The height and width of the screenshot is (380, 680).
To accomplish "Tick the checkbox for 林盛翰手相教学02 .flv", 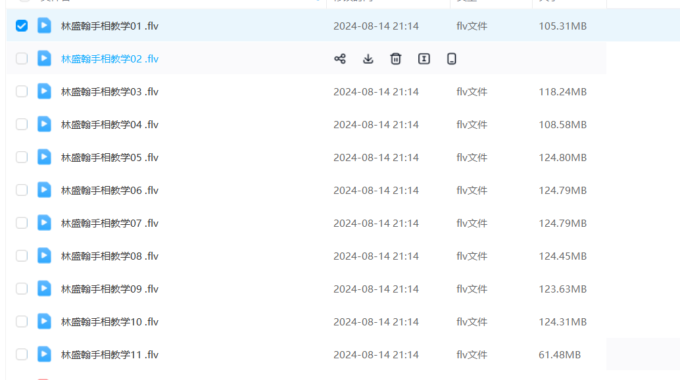I will pyautogui.click(x=22, y=59).
